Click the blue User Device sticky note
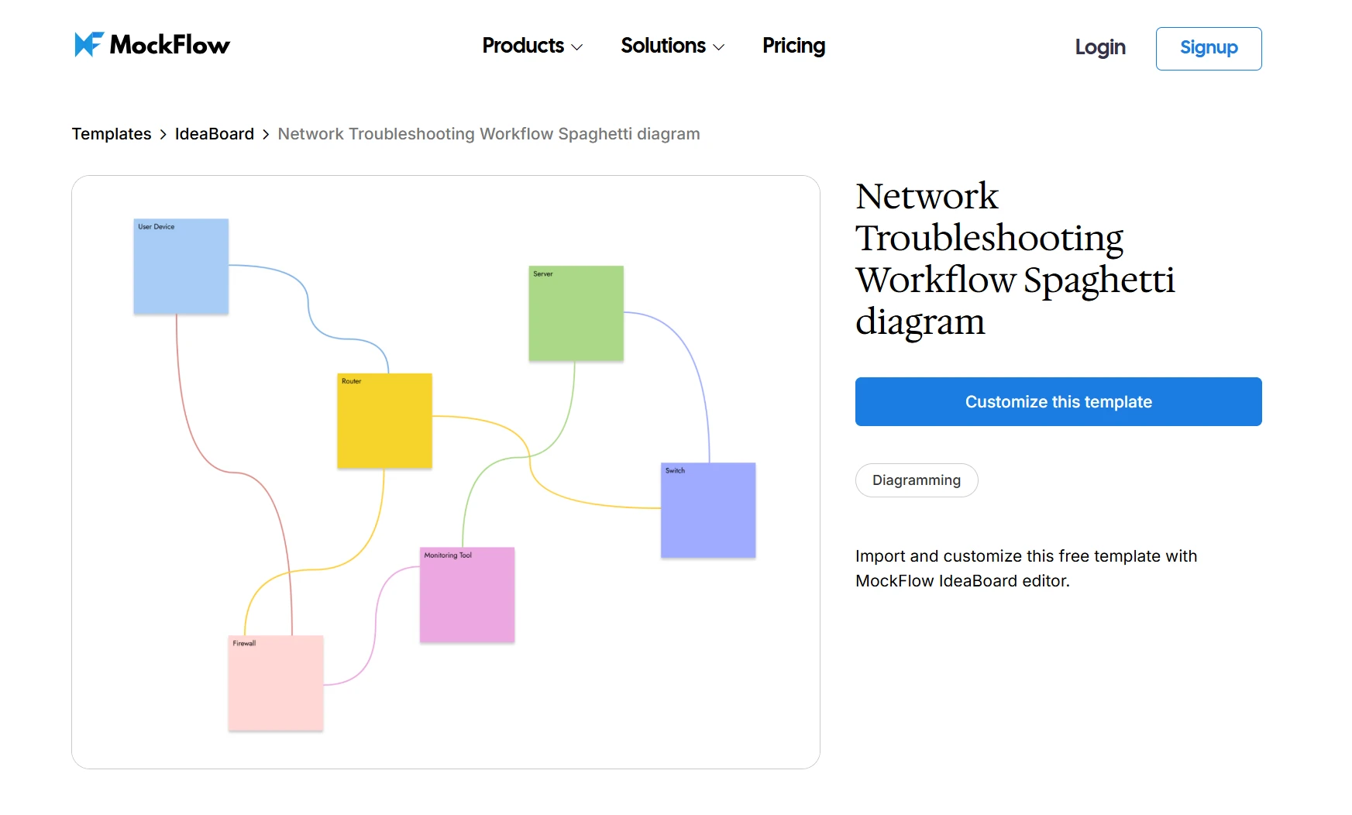 [x=181, y=267]
